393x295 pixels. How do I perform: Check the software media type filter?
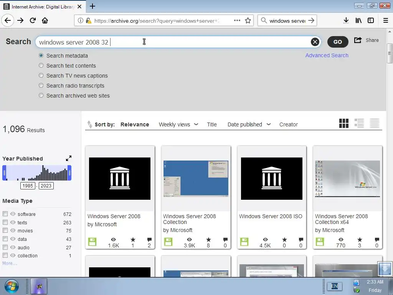[5, 214]
